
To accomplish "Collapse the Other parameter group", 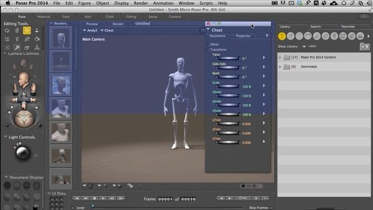I will coord(207,44).
